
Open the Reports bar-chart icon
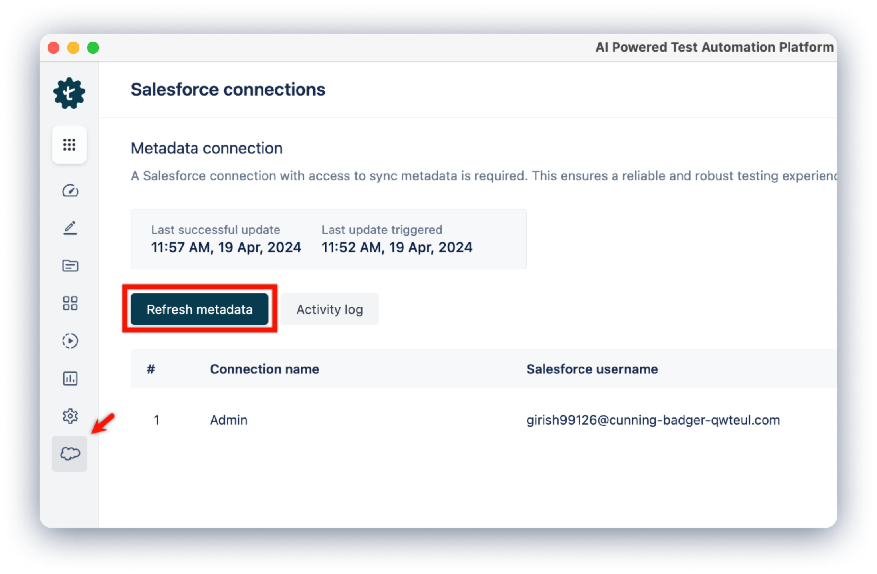pyautogui.click(x=70, y=378)
